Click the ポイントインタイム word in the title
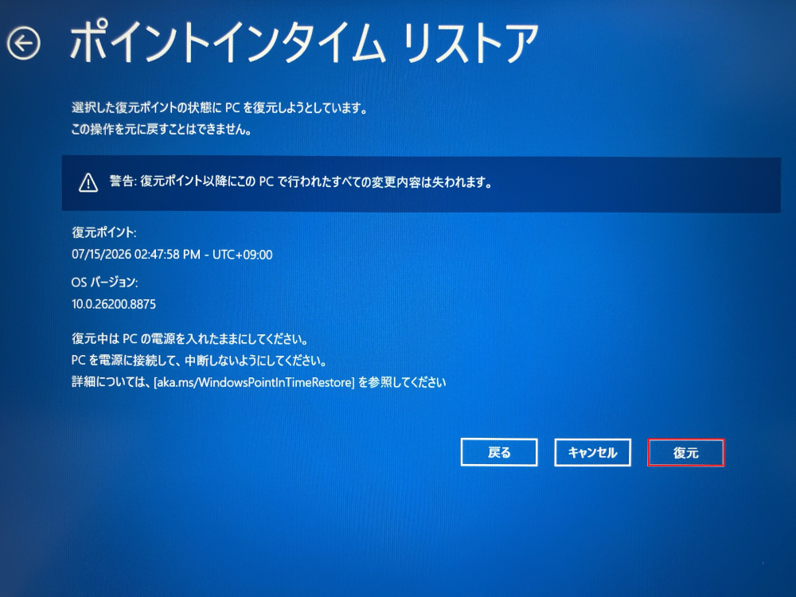796x597 pixels. coord(228,42)
